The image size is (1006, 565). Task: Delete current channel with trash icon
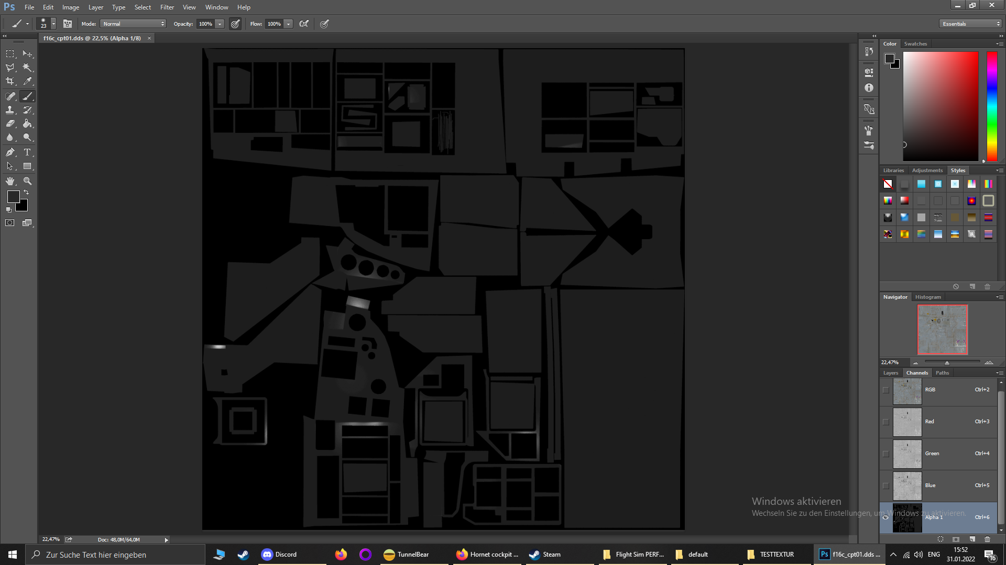point(987,539)
